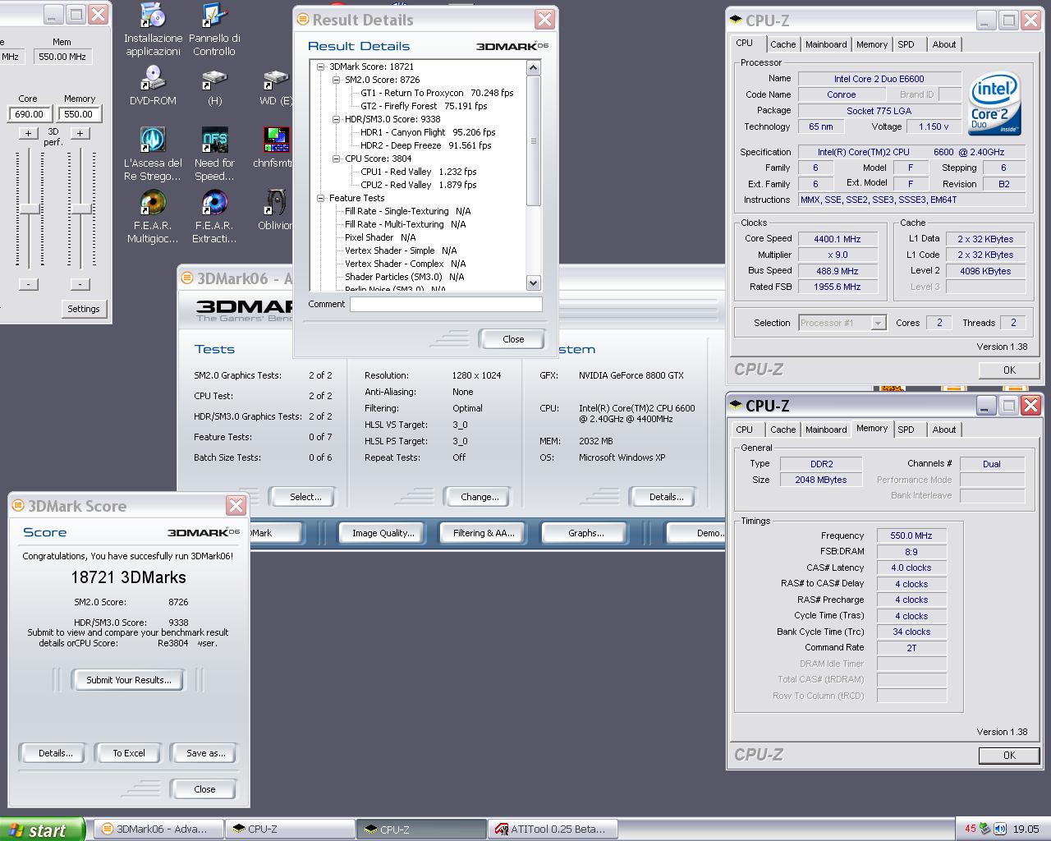Switch to first CPU-Z taskbar item
1051x841 pixels.
289,830
